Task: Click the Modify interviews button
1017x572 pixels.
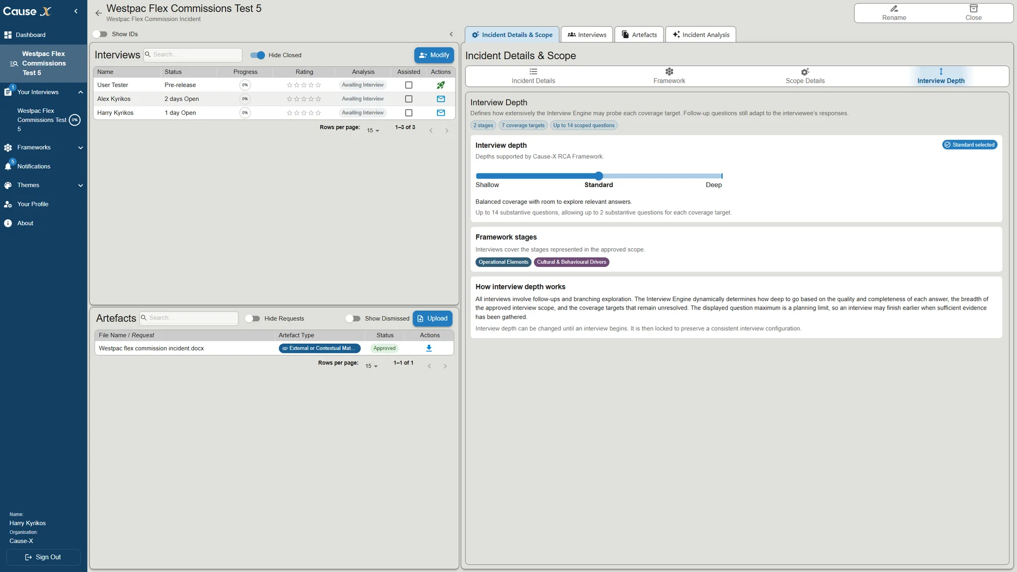Action: click(x=434, y=55)
